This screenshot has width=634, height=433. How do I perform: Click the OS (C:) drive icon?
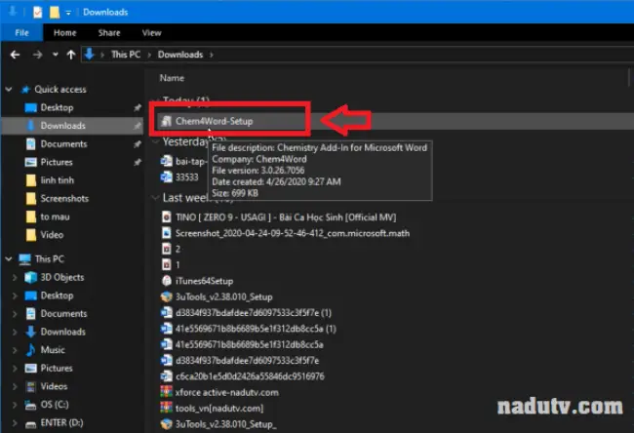tap(31, 405)
